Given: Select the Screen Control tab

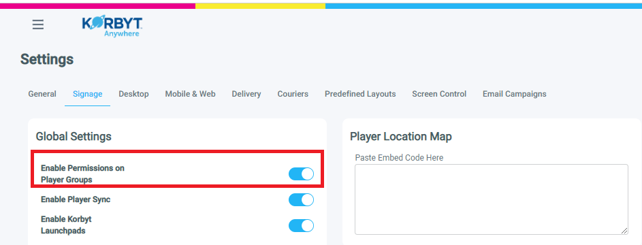Looking at the screenshot, I should coord(439,94).
